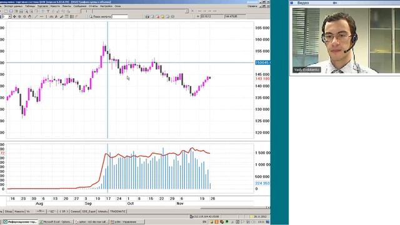Open the Окна menu
Viewport: 400px width, 225px height.
pos(117,6)
